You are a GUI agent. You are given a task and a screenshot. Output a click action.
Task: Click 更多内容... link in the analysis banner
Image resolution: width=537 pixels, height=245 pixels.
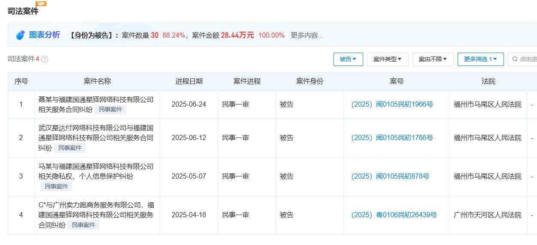pos(306,35)
